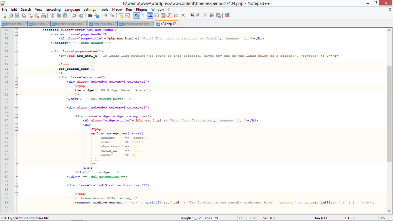The width and height of the screenshot is (393, 221).
Task: Click the New file toolbar icon
Action: 4,16
